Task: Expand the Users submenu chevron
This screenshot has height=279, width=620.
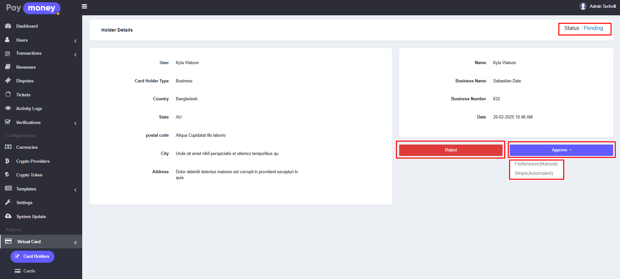Action: [75, 41]
